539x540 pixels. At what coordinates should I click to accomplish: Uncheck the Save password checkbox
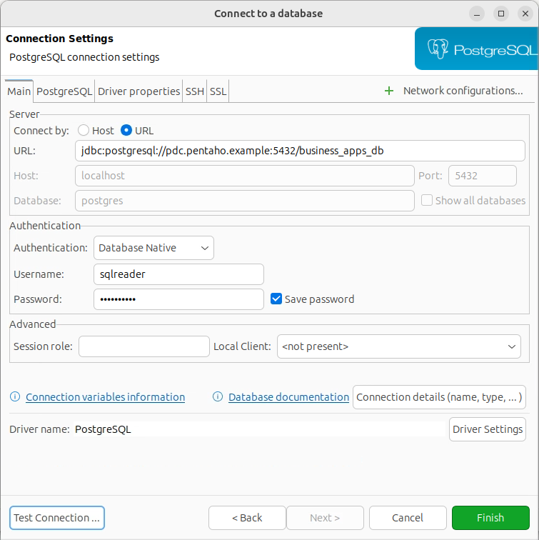[276, 299]
